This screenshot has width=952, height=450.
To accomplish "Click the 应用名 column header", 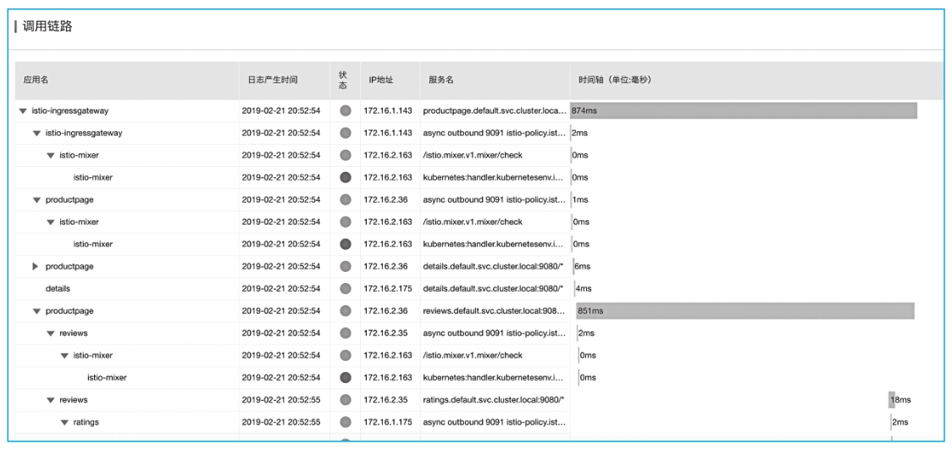I will click(x=36, y=81).
